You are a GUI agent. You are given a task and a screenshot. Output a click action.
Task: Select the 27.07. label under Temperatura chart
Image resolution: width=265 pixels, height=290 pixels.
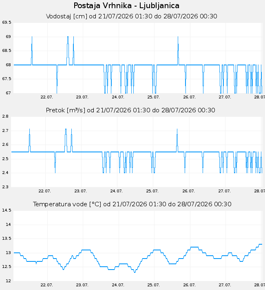click(225, 285)
